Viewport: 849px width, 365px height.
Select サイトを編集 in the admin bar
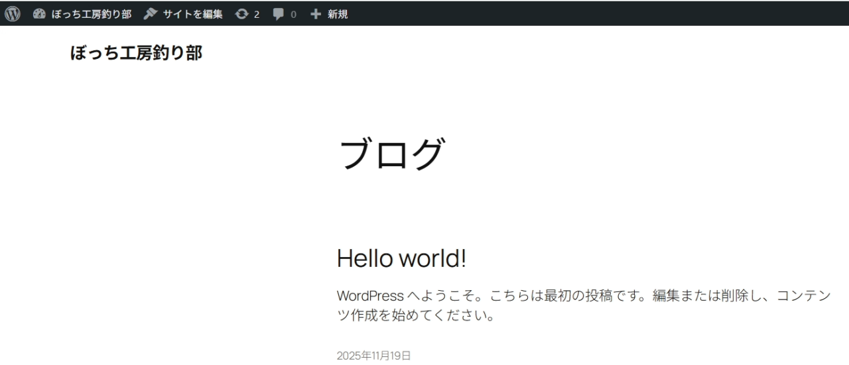tap(192, 14)
